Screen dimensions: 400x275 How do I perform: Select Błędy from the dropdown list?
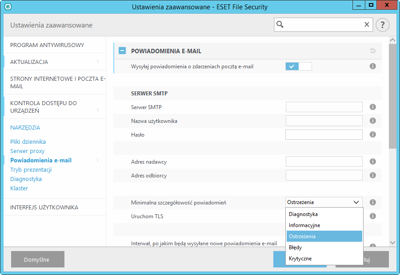324,247
